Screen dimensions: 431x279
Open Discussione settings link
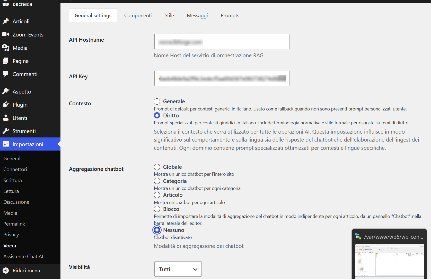[16, 202]
